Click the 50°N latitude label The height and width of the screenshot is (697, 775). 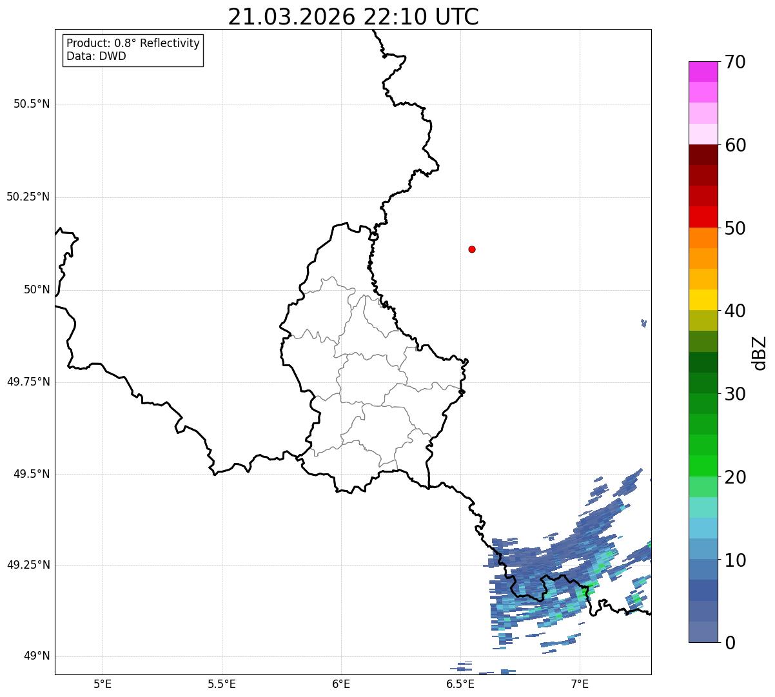coord(37,290)
